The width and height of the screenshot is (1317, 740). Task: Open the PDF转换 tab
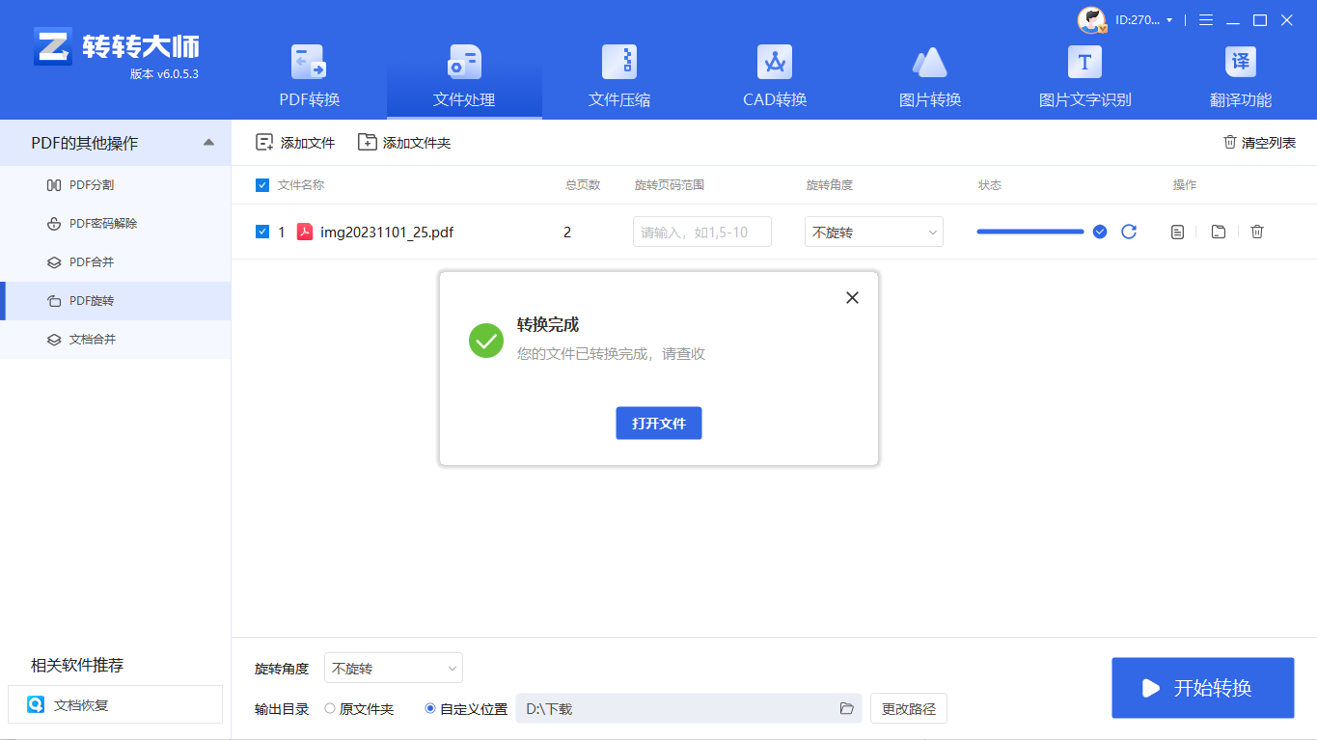click(309, 77)
